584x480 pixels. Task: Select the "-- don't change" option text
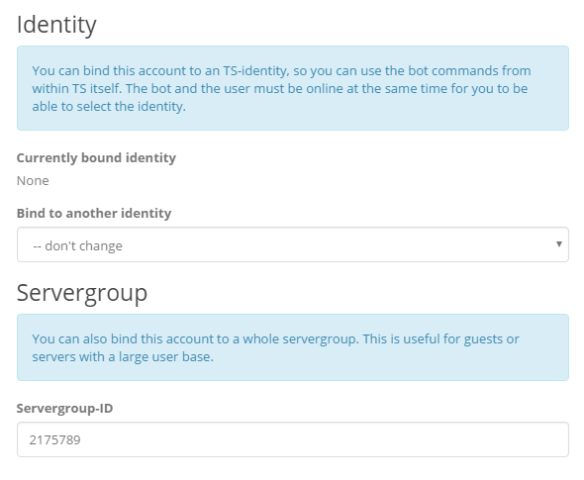pyautogui.click(x=77, y=245)
